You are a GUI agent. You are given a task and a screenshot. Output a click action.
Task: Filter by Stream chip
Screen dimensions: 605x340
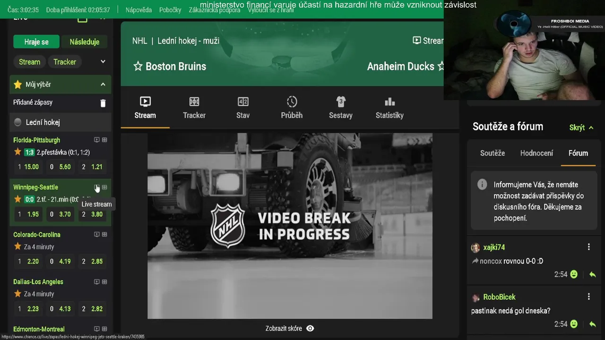point(29,62)
